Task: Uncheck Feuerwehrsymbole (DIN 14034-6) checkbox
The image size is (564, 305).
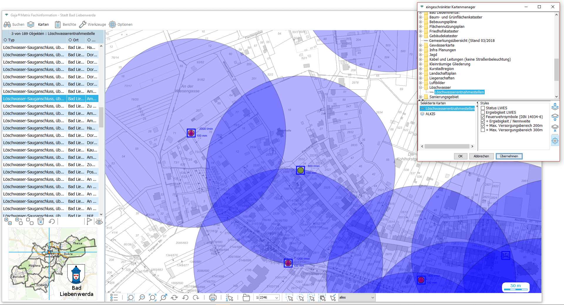Action: click(483, 117)
